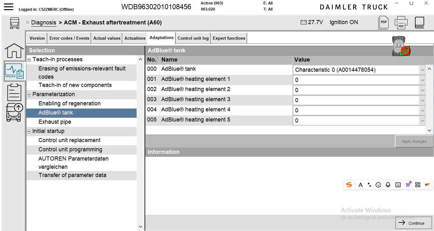The width and height of the screenshot is (434, 231).
Task: Click the VIN WDB96302010108456 text
Action: point(156,7)
